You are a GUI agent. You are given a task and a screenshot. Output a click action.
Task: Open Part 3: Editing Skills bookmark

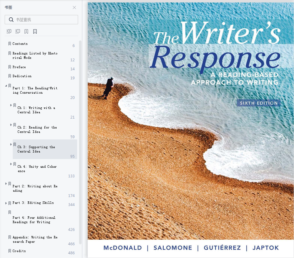tap(33, 203)
